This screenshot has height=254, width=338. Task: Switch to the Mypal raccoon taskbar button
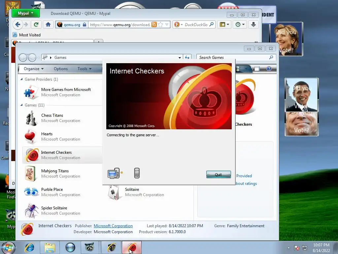(90, 247)
